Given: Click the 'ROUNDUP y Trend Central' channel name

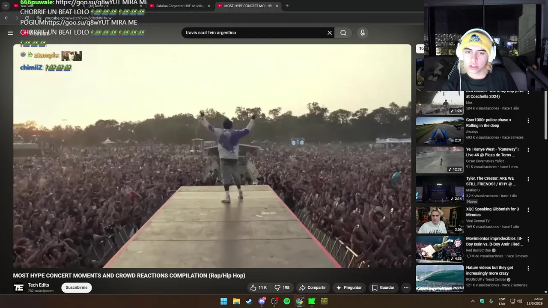Looking at the screenshot, I should coord(486,279).
